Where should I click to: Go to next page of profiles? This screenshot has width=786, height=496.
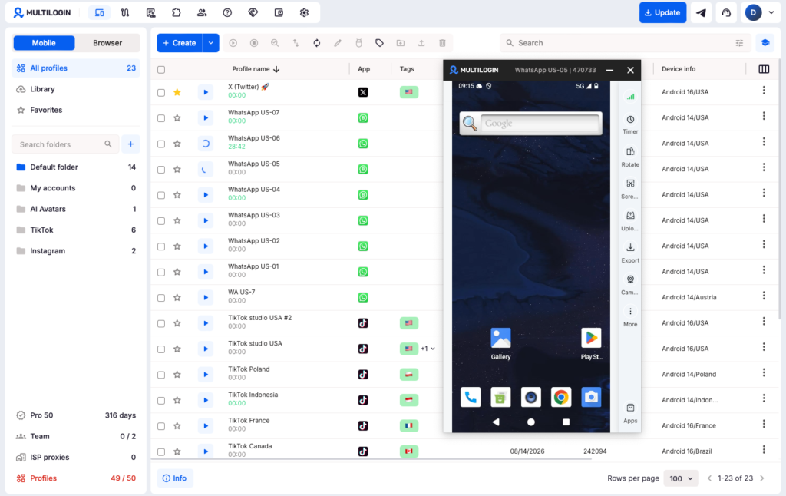(762, 478)
